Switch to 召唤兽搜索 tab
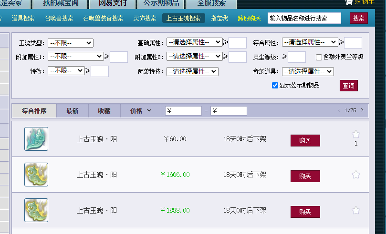Viewport: 386px width, 234px height. point(59,18)
